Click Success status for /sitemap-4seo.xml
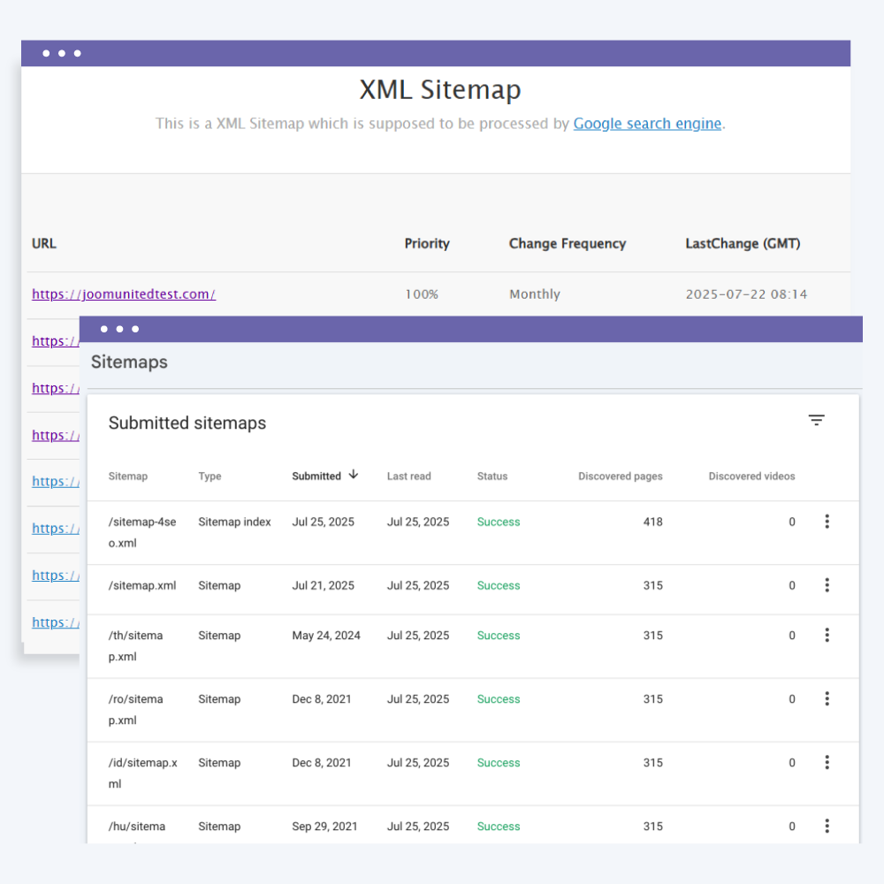The image size is (884, 884). pyautogui.click(x=498, y=522)
